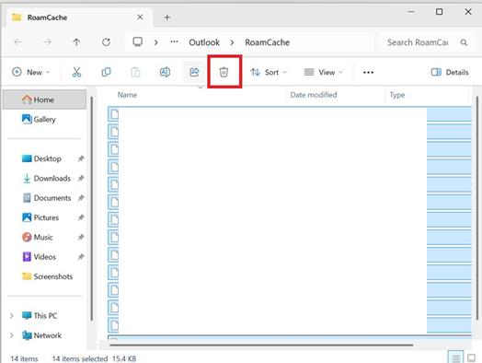Viewport: 482px width, 363px height.
Task: Click the PC monitor icon in address bar
Action: click(137, 41)
